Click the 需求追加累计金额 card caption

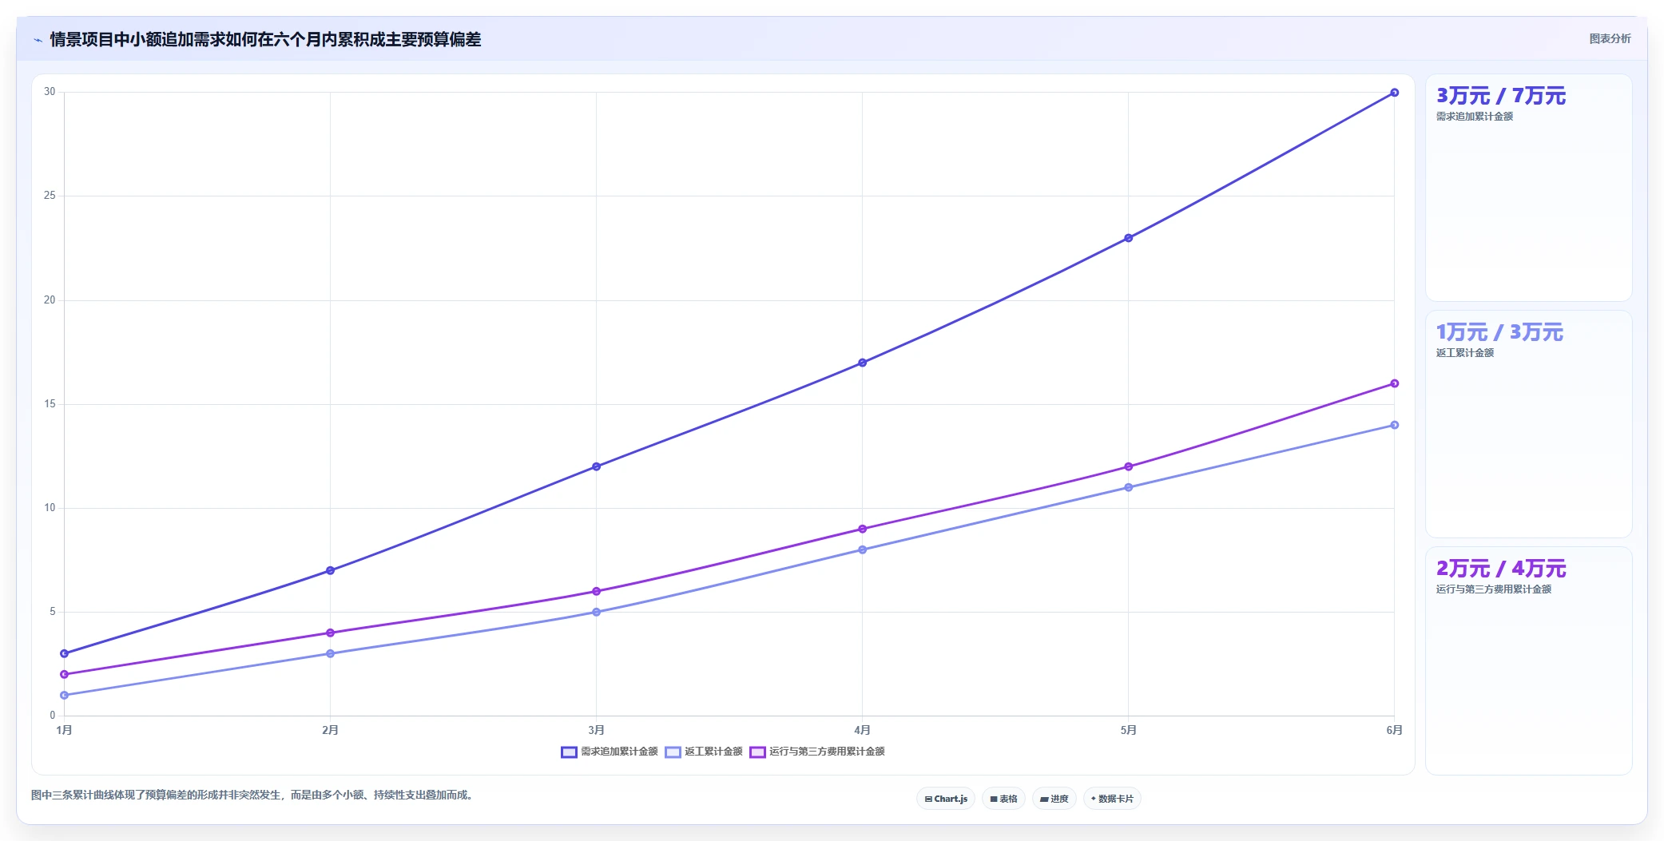(x=1474, y=117)
